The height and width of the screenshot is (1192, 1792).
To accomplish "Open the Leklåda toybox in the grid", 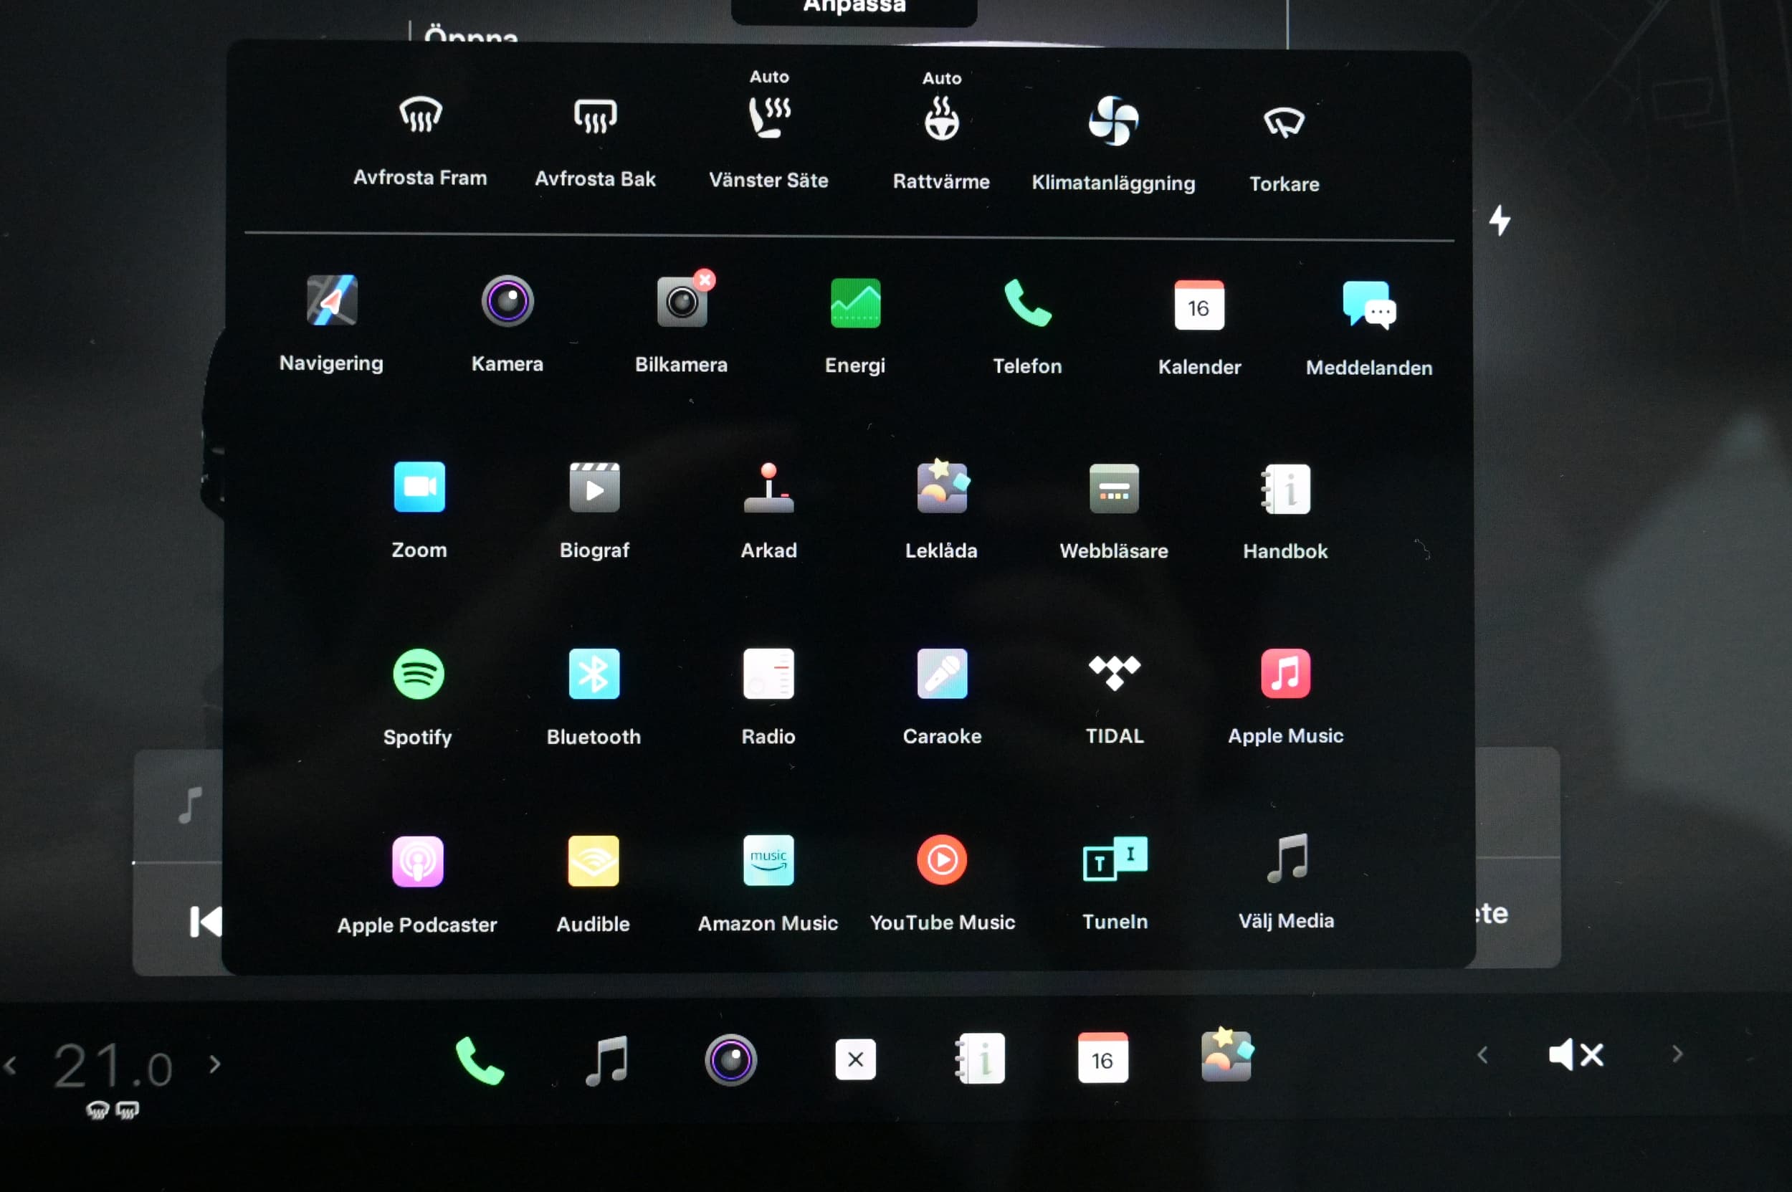I will 942,487.
